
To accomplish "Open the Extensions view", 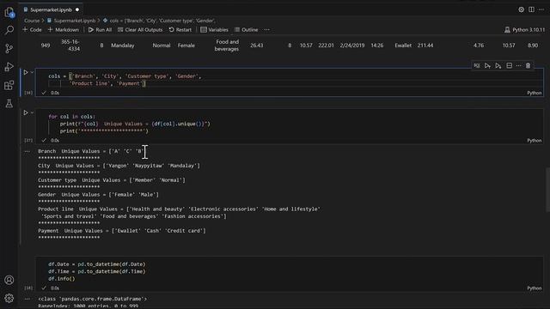I will tap(9, 85).
